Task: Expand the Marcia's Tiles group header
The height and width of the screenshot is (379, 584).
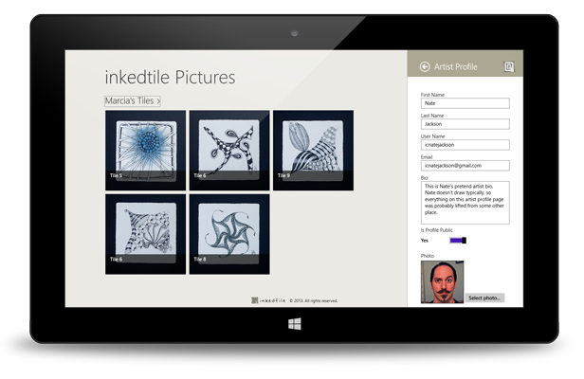Action: click(x=133, y=100)
